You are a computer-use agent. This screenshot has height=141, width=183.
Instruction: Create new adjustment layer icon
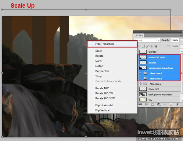[x=159, y=104]
